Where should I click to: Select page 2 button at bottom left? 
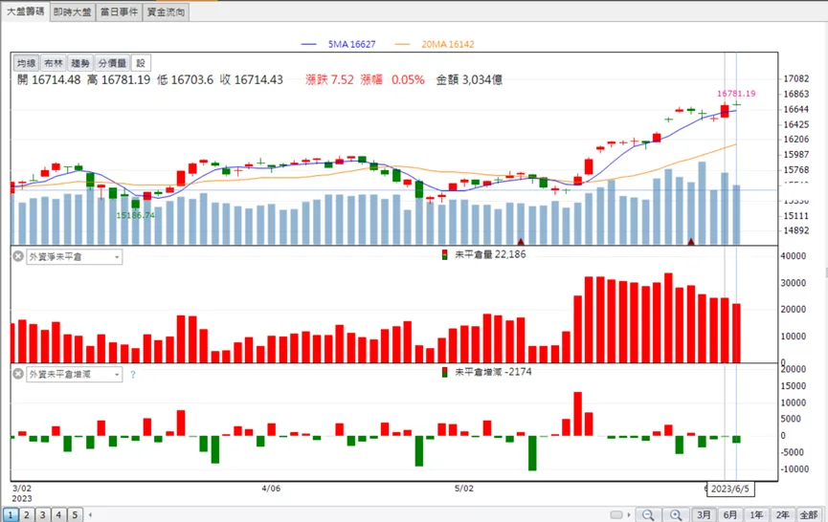[x=27, y=514]
